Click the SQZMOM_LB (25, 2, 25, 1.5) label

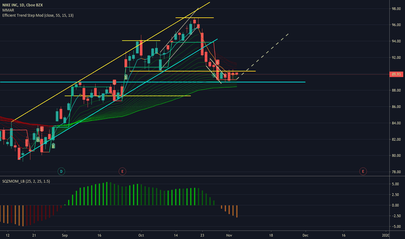tap(26, 181)
